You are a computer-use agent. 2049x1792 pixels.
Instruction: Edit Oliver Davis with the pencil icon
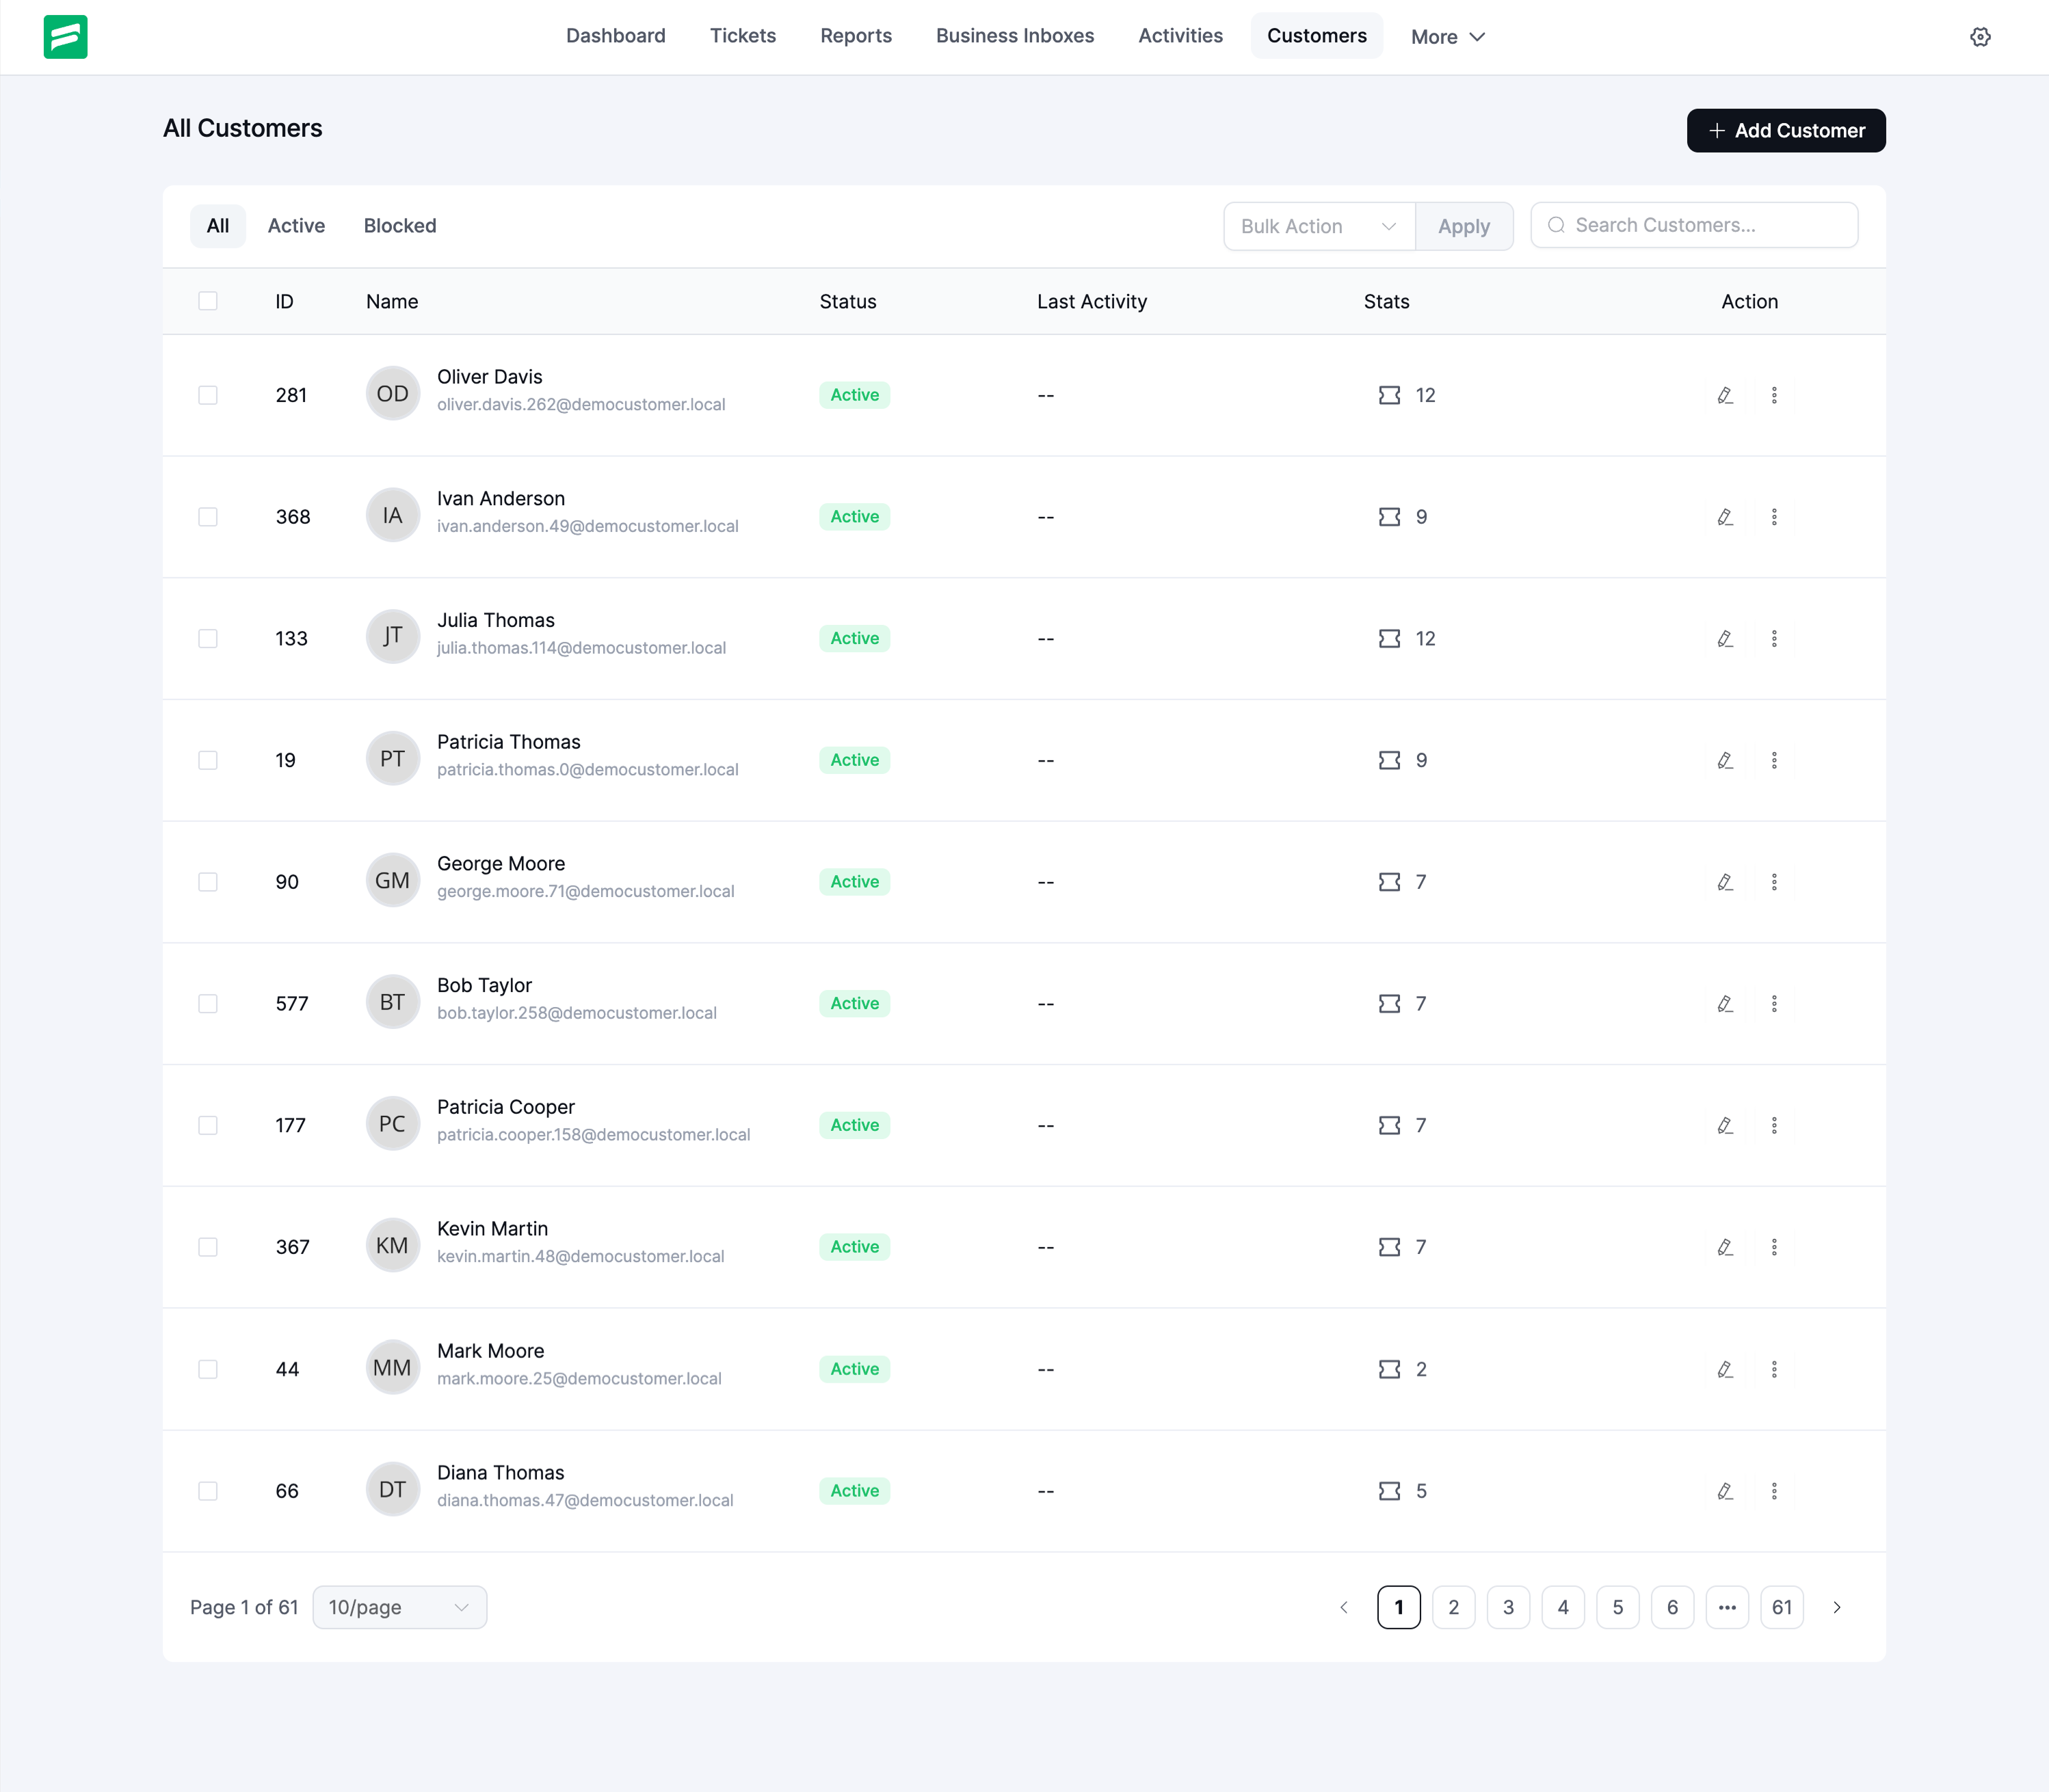click(x=1725, y=395)
